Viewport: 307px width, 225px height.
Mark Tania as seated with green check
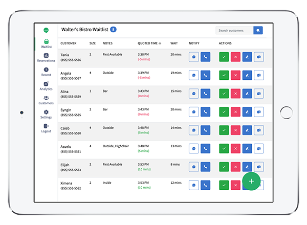coord(224,57)
